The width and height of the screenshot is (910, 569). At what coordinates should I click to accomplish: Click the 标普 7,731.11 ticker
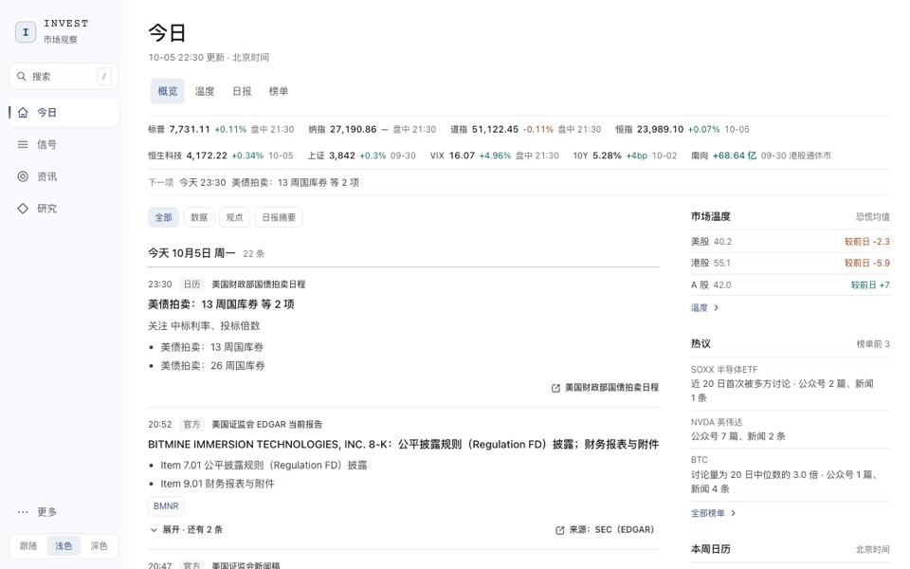click(221, 130)
